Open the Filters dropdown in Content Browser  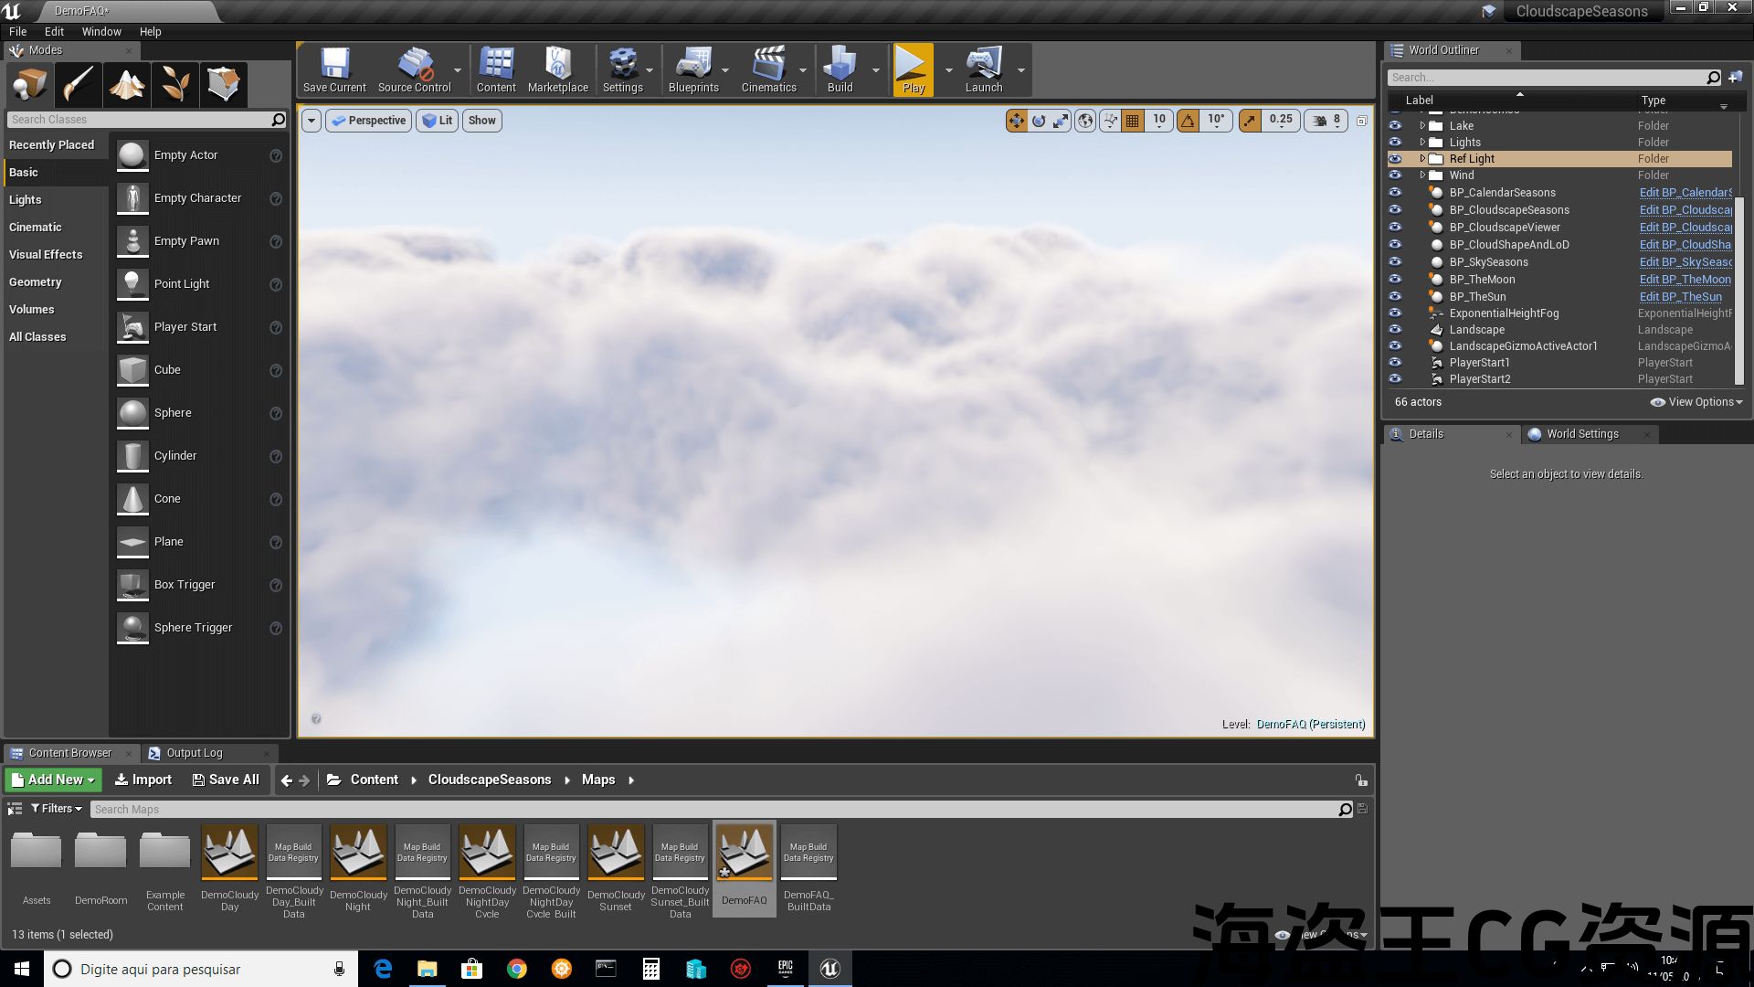(x=56, y=809)
